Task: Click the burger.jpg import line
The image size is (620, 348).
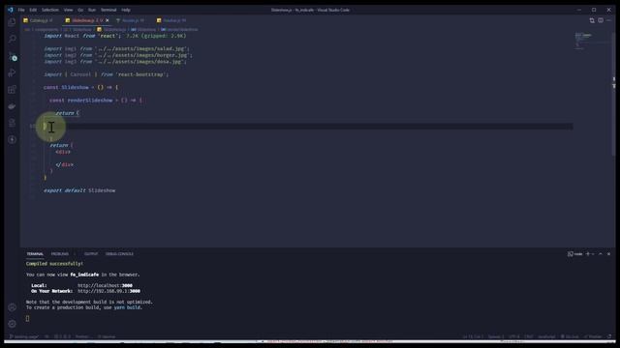Action: [118, 55]
